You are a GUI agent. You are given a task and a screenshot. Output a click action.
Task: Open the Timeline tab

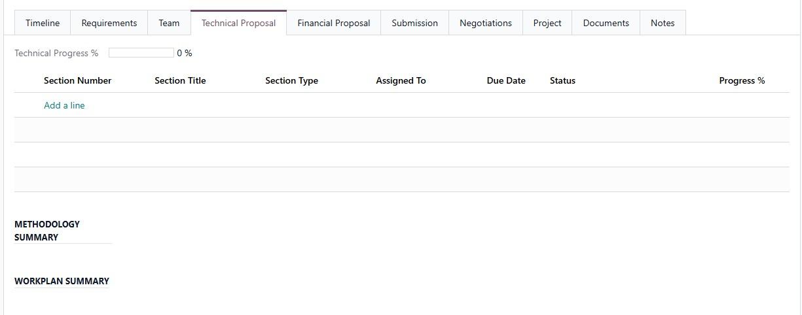(43, 23)
